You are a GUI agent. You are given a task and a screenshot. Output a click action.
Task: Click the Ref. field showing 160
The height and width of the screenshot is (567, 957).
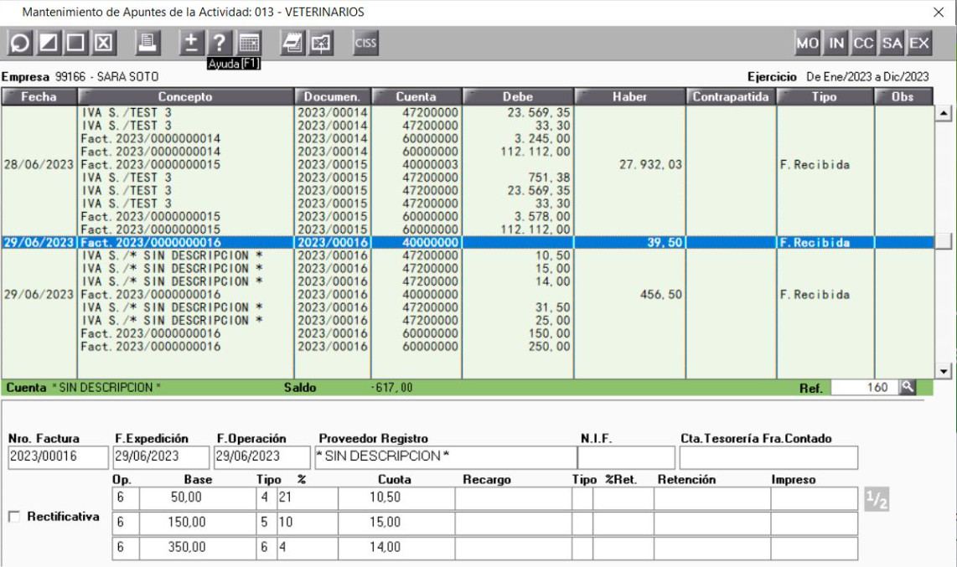point(864,387)
